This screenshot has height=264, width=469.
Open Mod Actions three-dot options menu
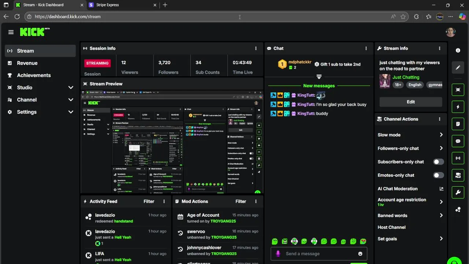coord(256,201)
